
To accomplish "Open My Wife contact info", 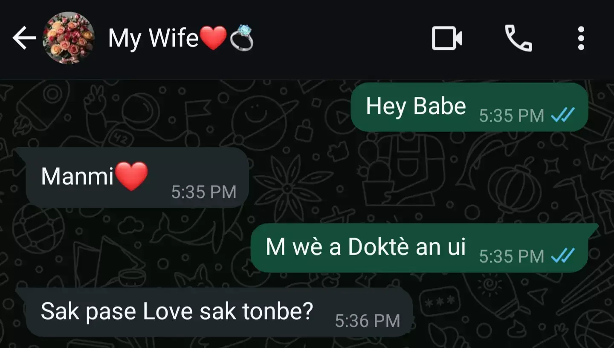I will pyautogui.click(x=181, y=38).
